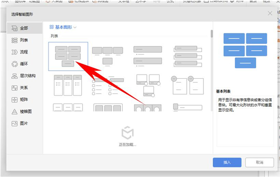This screenshot has height=177, width=280.
Task: Select the three-boxes-over-one list layout thumbnail
Action: [107, 56]
